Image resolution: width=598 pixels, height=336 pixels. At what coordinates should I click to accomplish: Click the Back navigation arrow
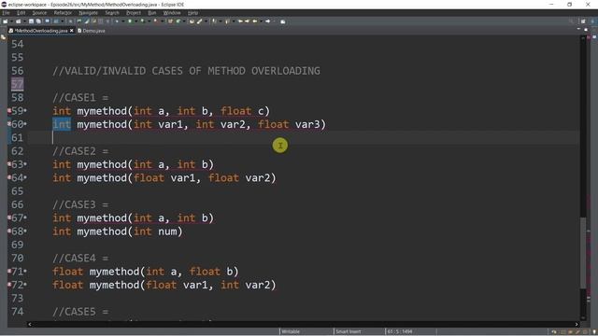(x=255, y=21)
